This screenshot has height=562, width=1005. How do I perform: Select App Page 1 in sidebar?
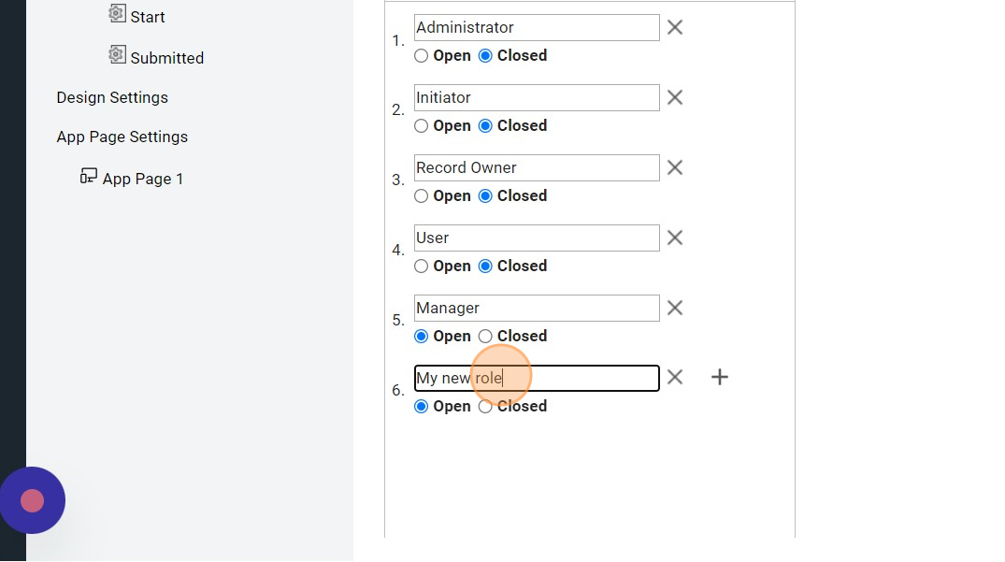(x=142, y=179)
